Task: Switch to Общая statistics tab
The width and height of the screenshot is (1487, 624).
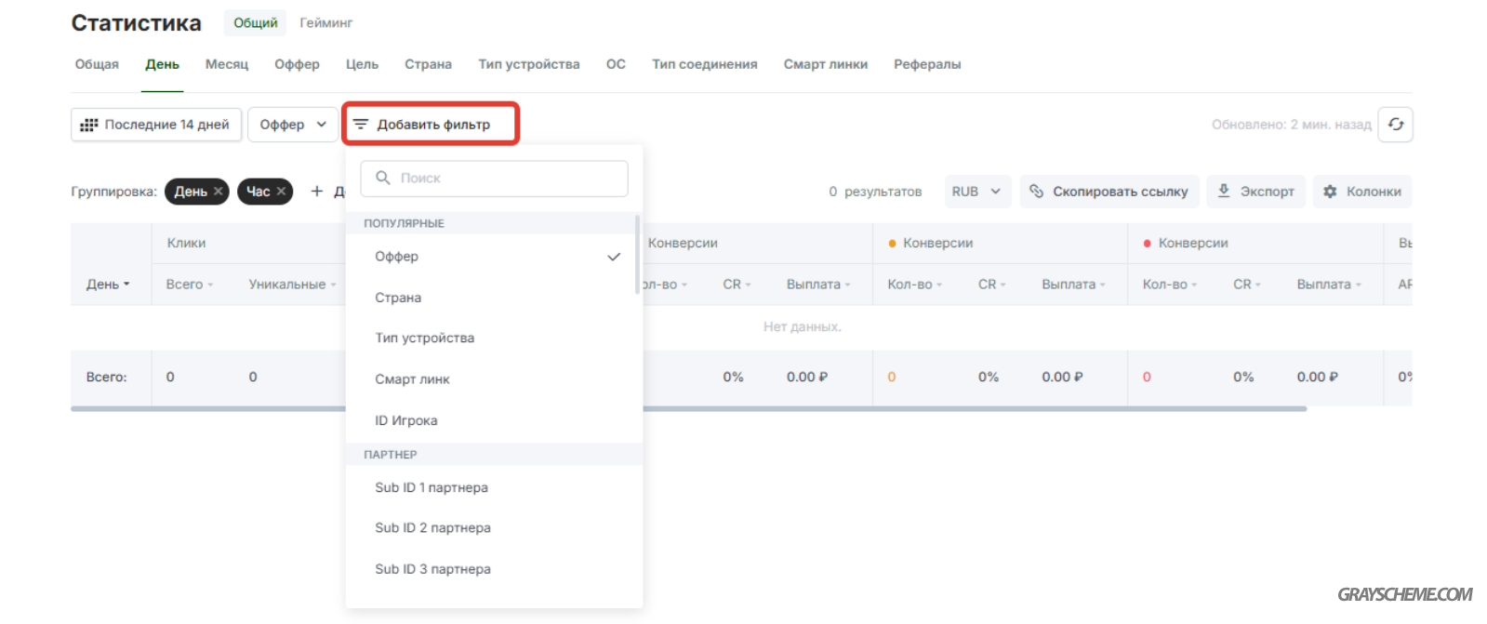Action: pyautogui.click(x=97, y=64)
